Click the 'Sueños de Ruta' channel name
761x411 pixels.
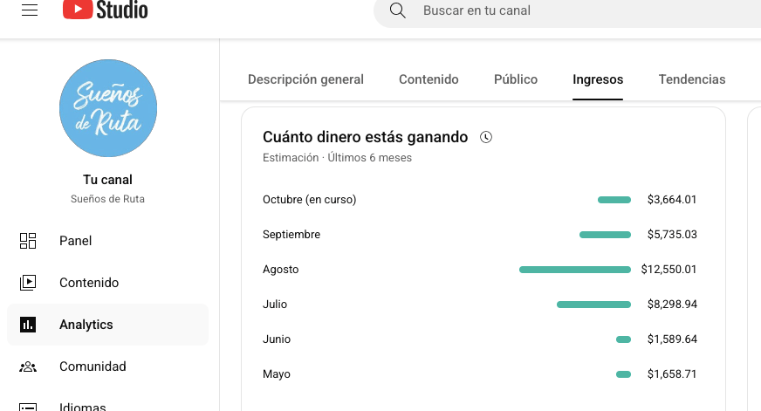point(107,199)
